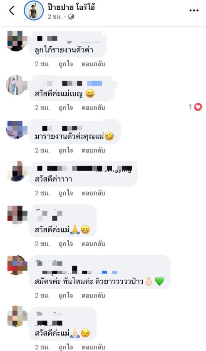The image size is (206, 351).
Task: Reply to the comment ลูกใภ้รายงานตัวค่า
Action: tap(93, 64)
